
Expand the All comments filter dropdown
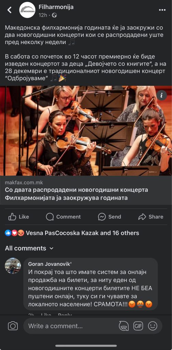coord(29,248)
